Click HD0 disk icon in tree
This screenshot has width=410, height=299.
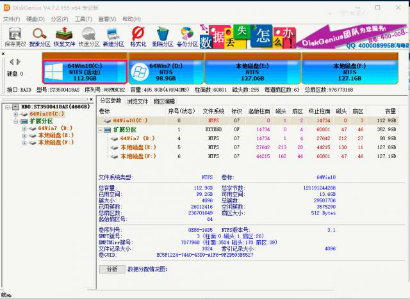tap(15, 107)
